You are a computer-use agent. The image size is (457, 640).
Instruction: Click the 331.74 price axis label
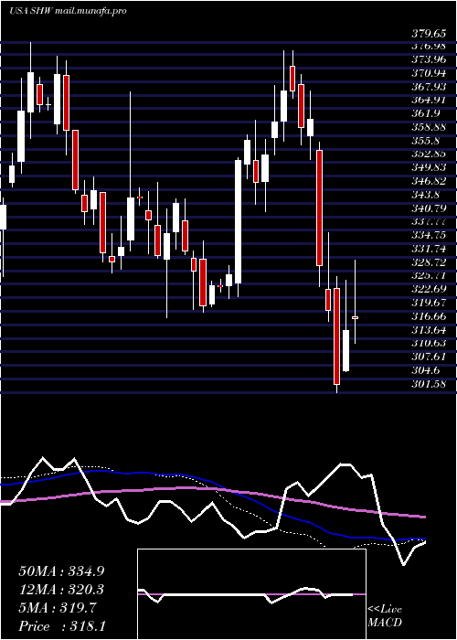pyautogui.click(x=428, y=249)
